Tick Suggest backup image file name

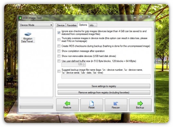coord(59,71)
